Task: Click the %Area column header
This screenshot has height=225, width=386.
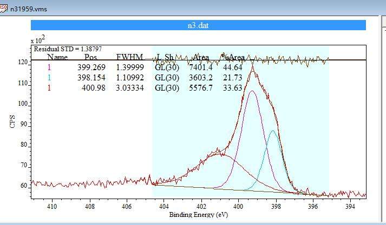Action: point(233,57)
